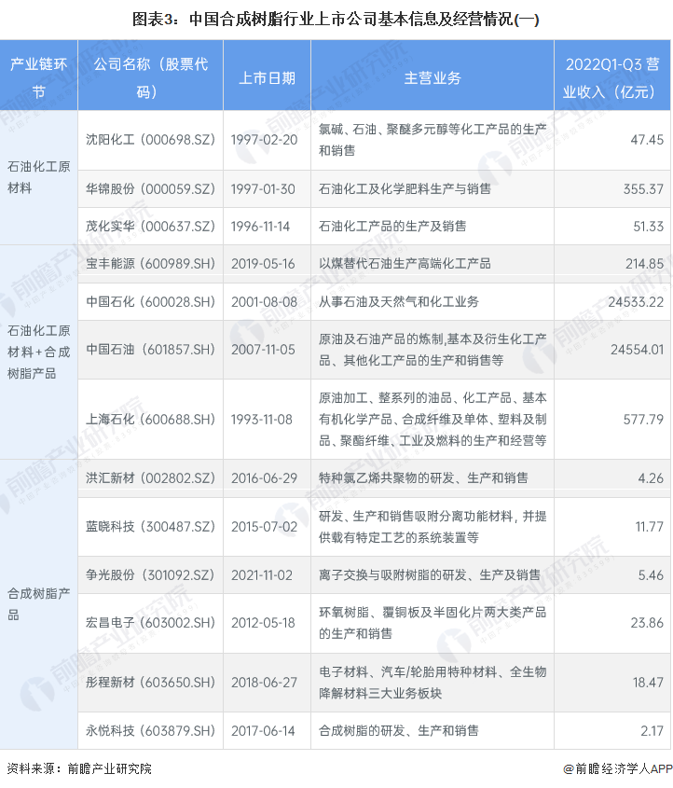Click the source note 资料来源：前瞻产业研究院
The width and height of the screenshot is (673, 788).
pos(79,768)
